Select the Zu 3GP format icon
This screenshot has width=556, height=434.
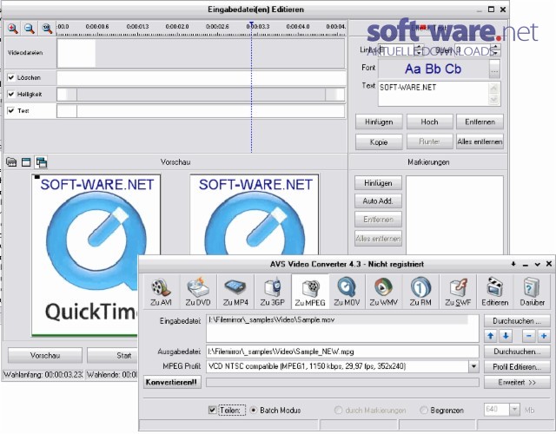click(x=272, y=292)
